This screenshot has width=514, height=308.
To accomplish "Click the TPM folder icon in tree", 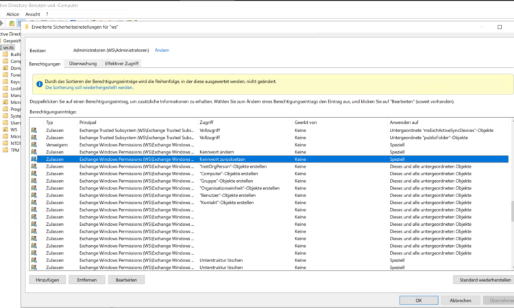I will tap(5, 150).
